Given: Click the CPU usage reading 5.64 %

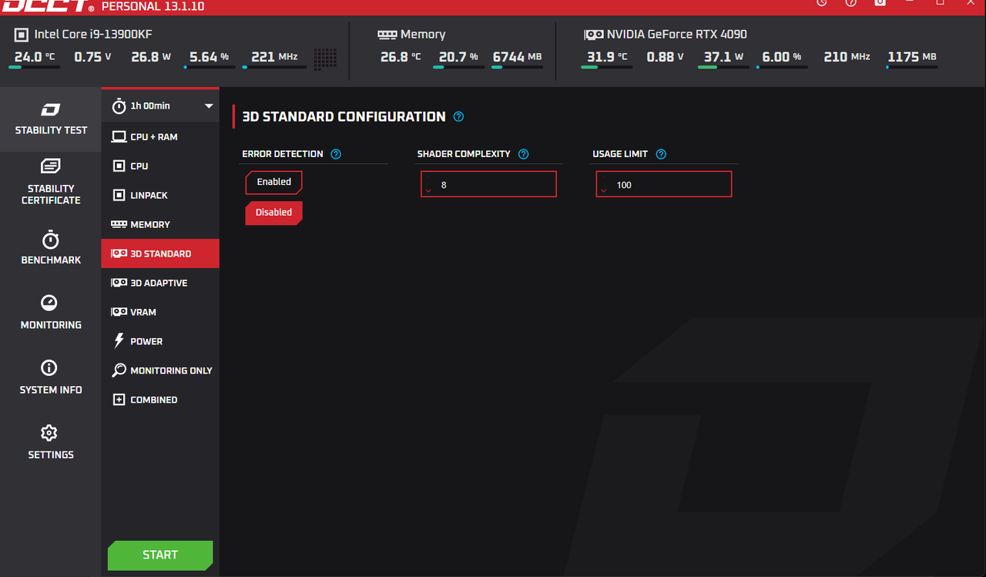Looking at the screenshot, I should (209, 57).
